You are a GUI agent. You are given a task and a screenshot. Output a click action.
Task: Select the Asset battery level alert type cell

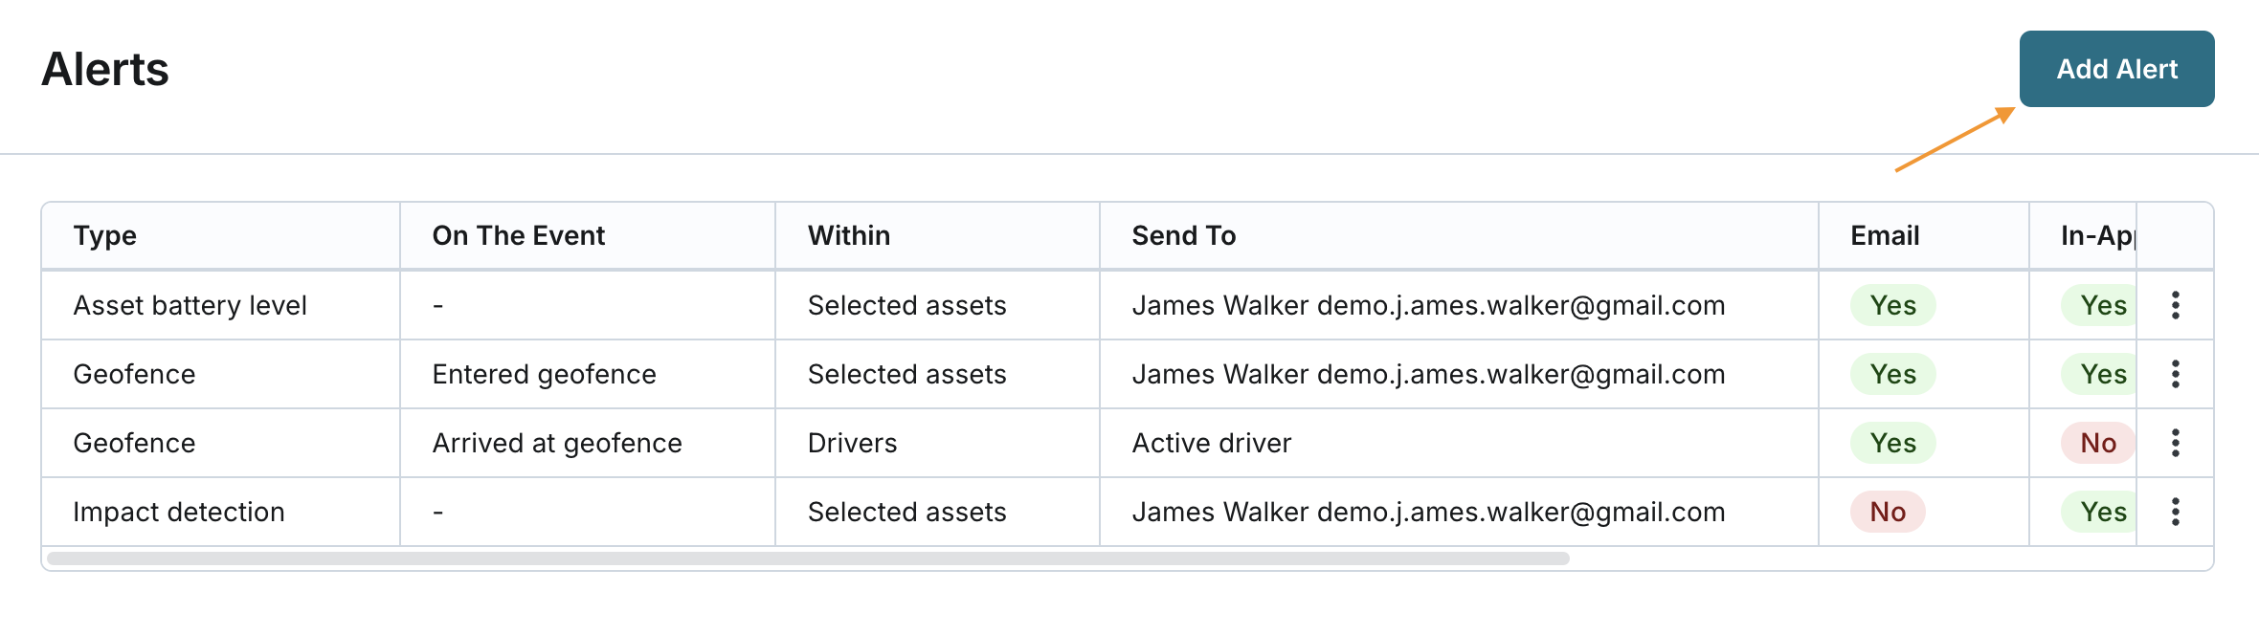[x=190, y=305]
